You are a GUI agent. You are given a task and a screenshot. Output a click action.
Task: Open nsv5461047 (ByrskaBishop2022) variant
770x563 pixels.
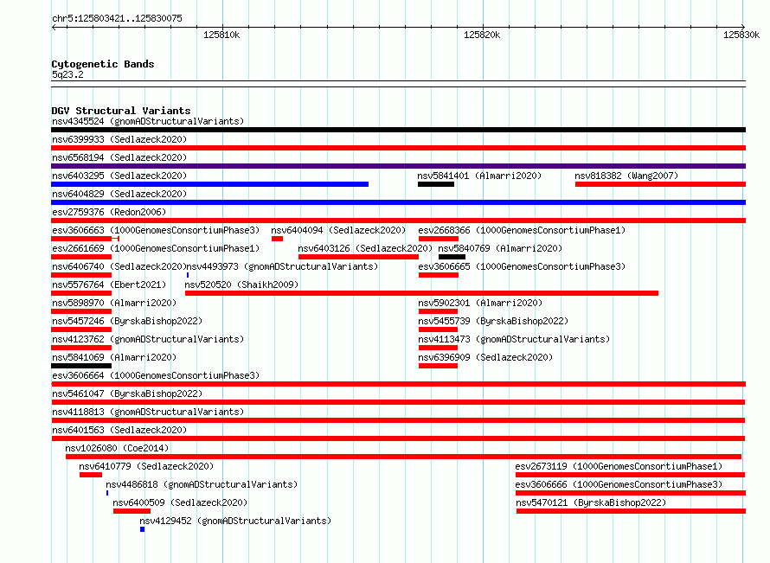coord(127,393)
